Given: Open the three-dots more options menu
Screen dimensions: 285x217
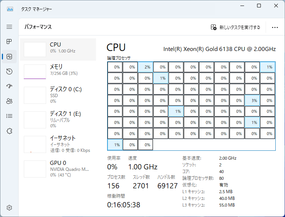Looking at the screenshot, I should (275, 28).
